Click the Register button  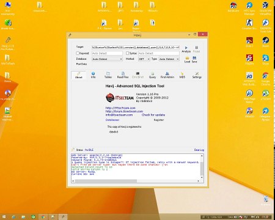pyautogui.click(x=159, y=120)
